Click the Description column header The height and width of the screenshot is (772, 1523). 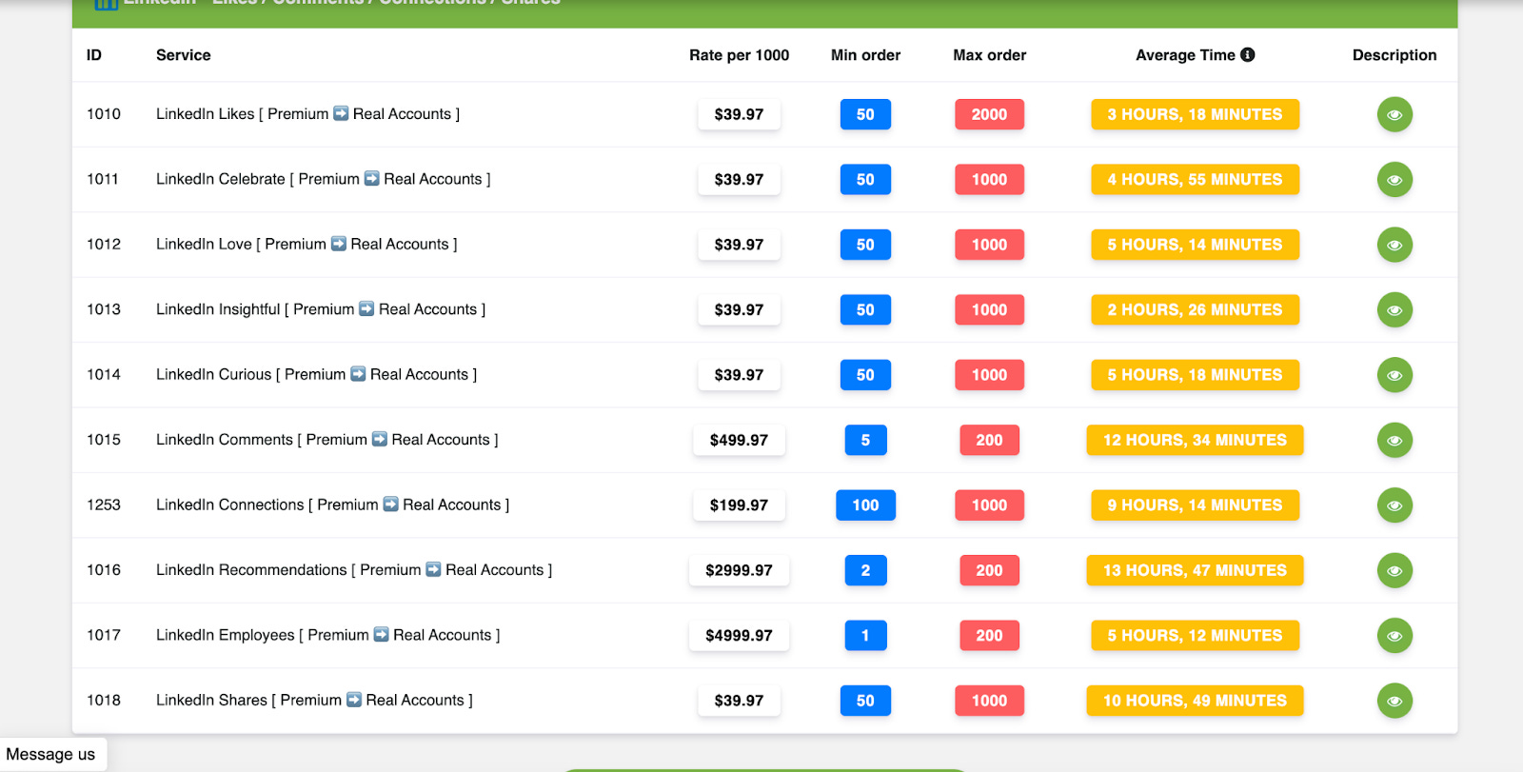[1394, 55]
